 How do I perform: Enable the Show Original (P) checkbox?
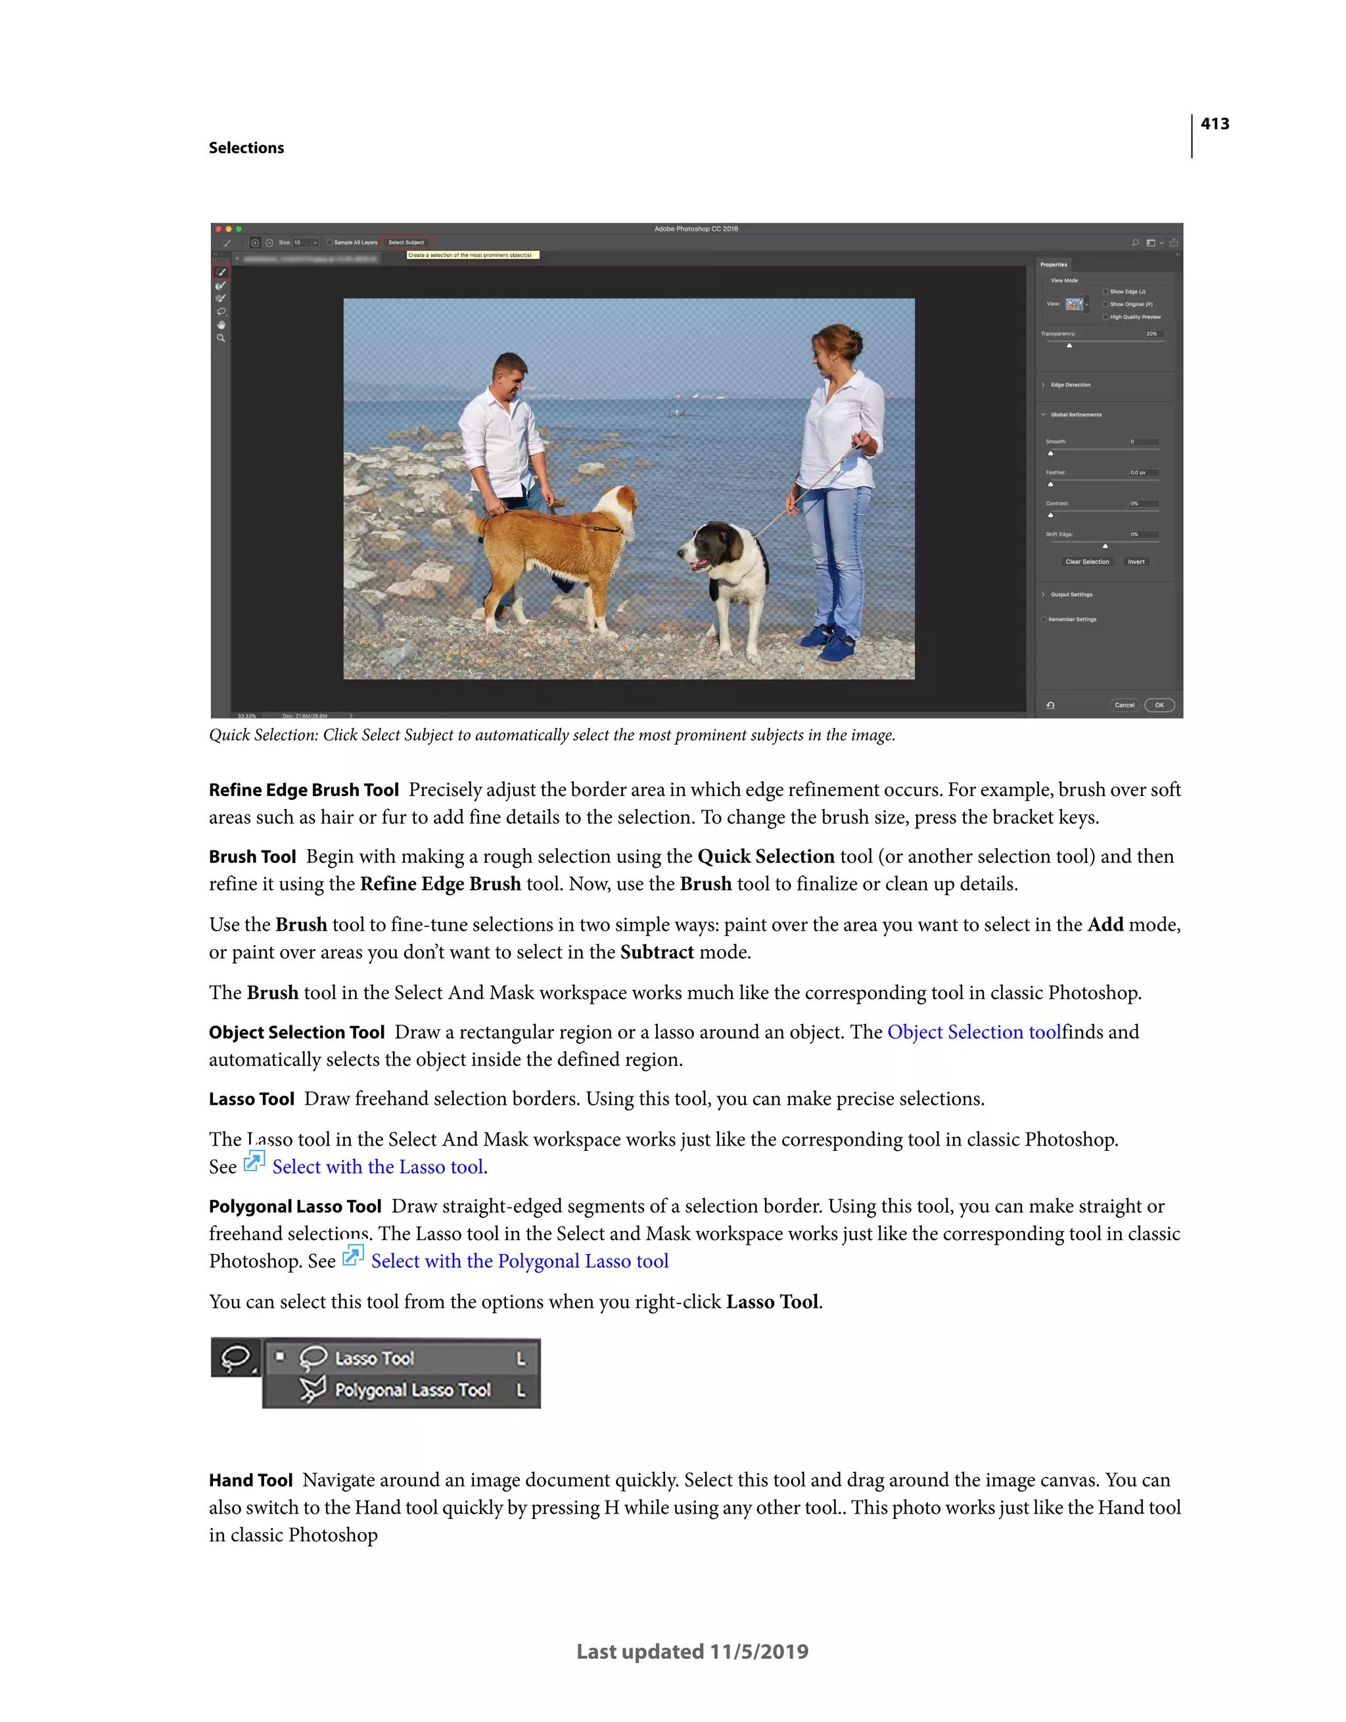[1105, 304]
